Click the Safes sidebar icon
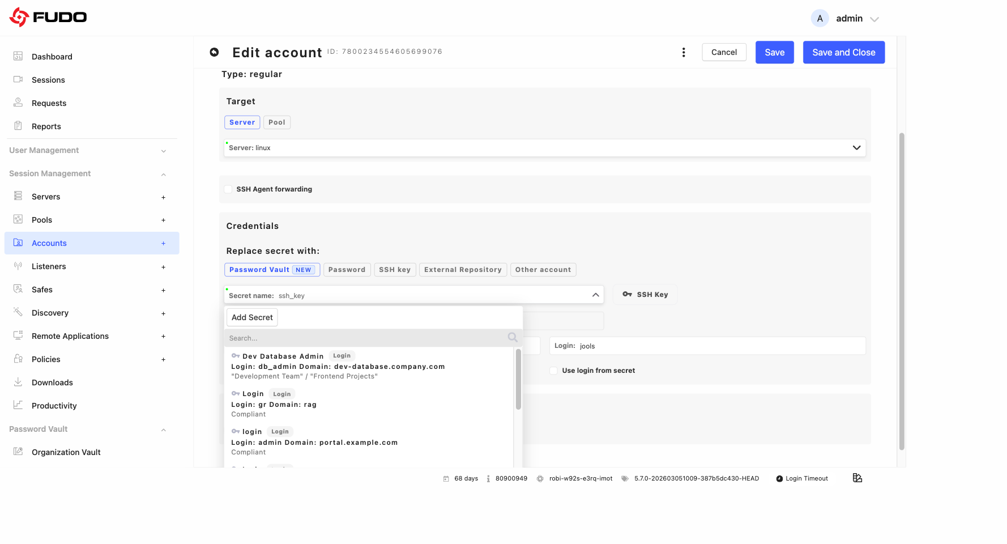This screenshot has height=544, width=1007. [18, 289]
